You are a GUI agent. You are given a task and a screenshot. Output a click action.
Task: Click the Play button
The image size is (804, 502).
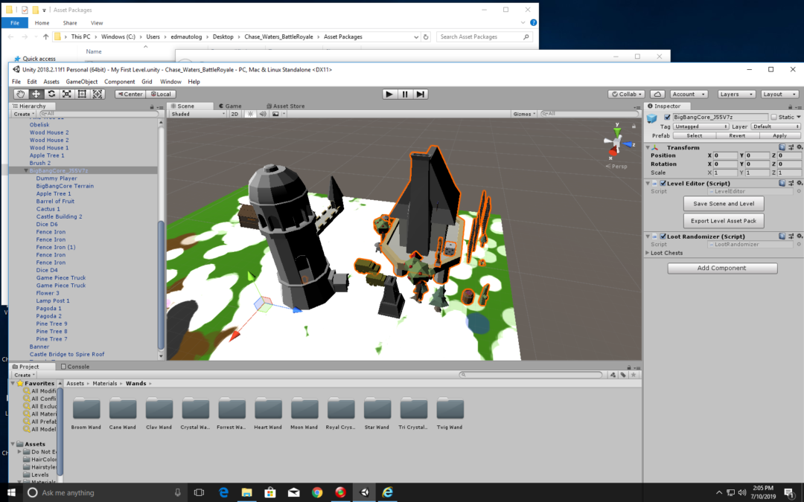pyautogui.click(x=389, y=94)
